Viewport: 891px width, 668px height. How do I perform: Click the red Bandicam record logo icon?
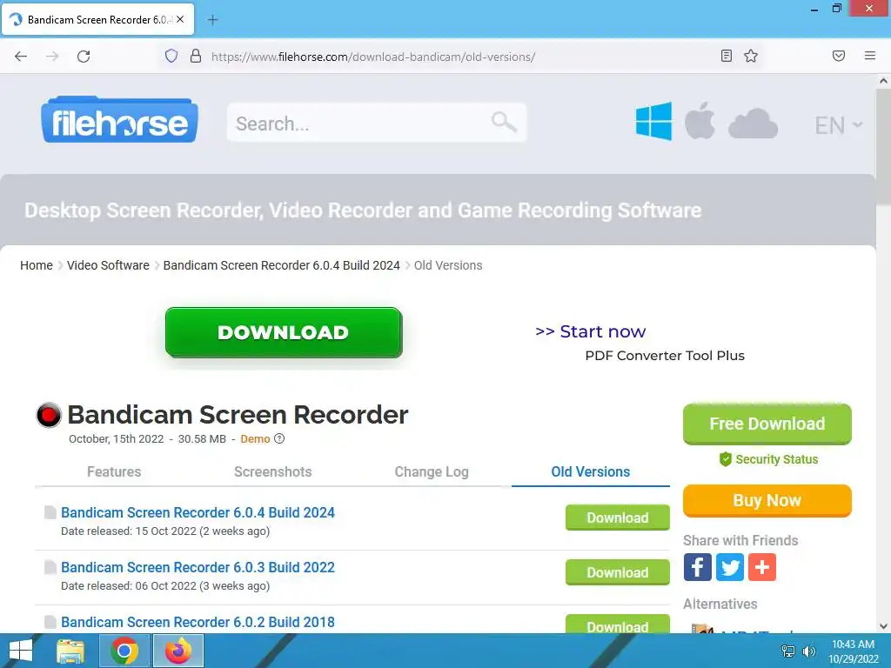click(49, 415)
